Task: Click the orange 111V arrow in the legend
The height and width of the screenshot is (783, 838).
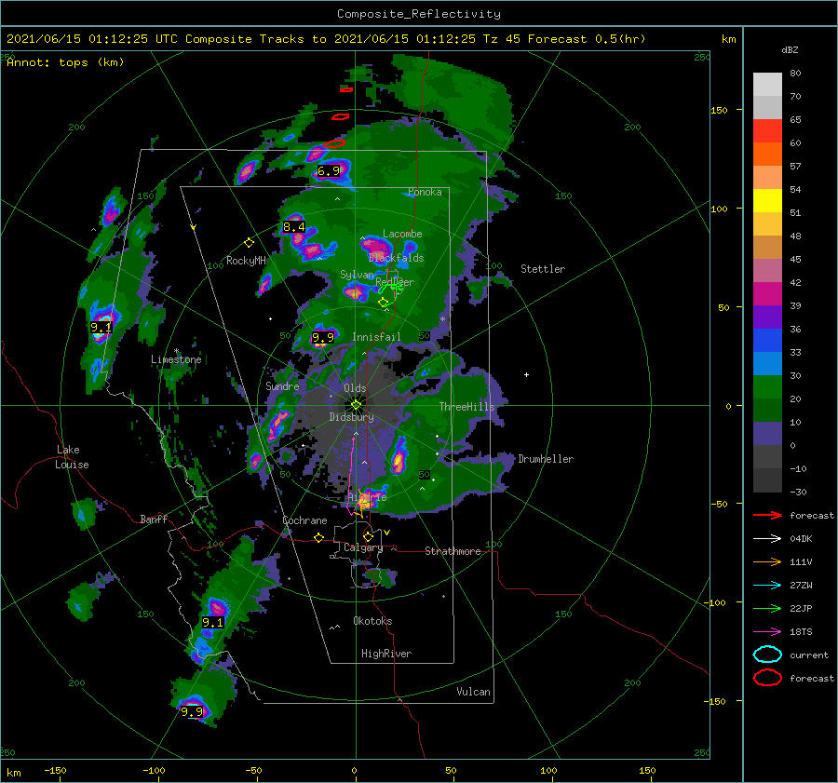Action: tap(767, 561)
